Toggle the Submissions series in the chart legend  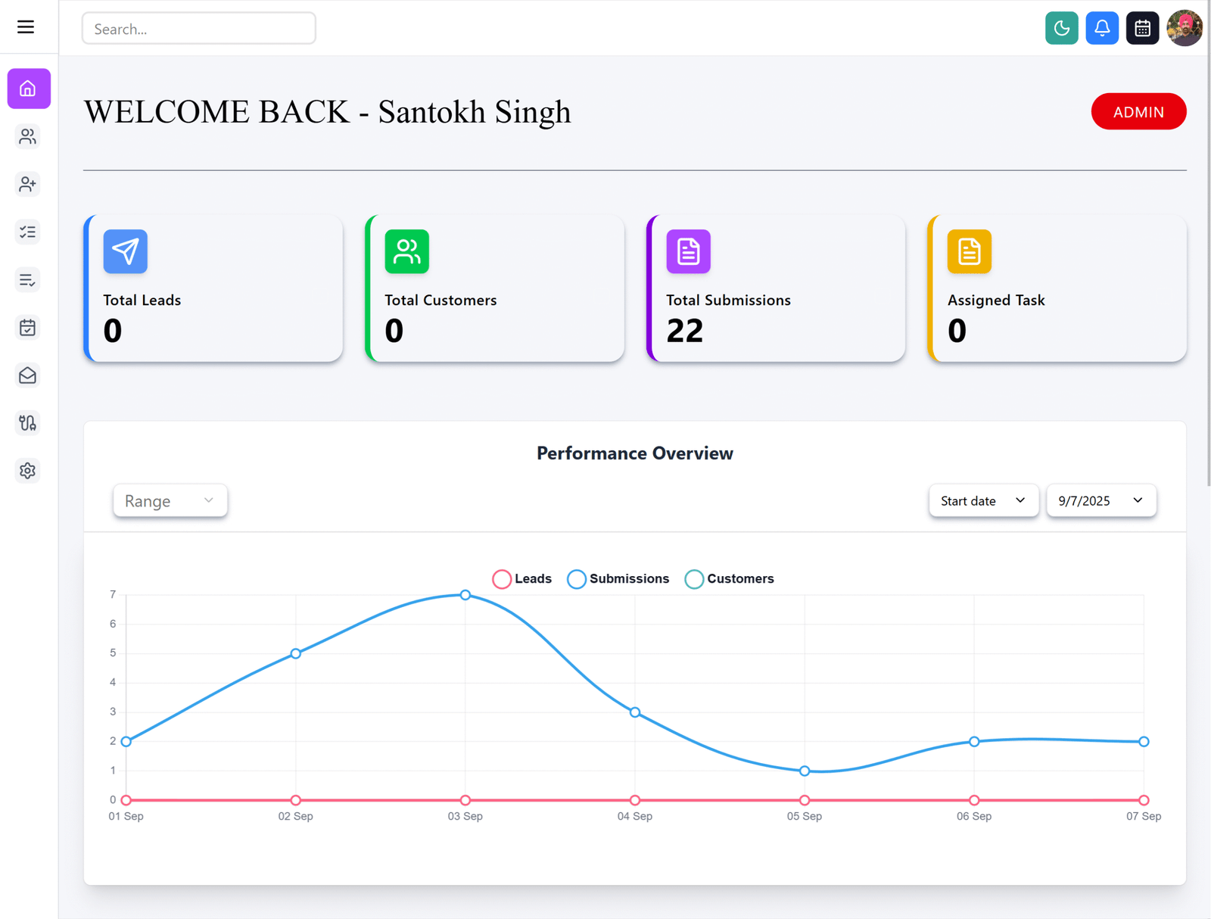tap(618, 578)
